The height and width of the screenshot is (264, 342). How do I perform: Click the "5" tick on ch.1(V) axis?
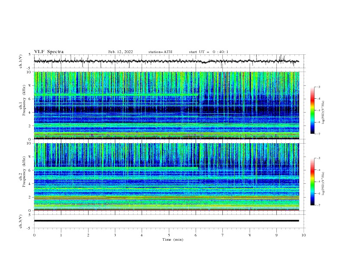(30, 55)
